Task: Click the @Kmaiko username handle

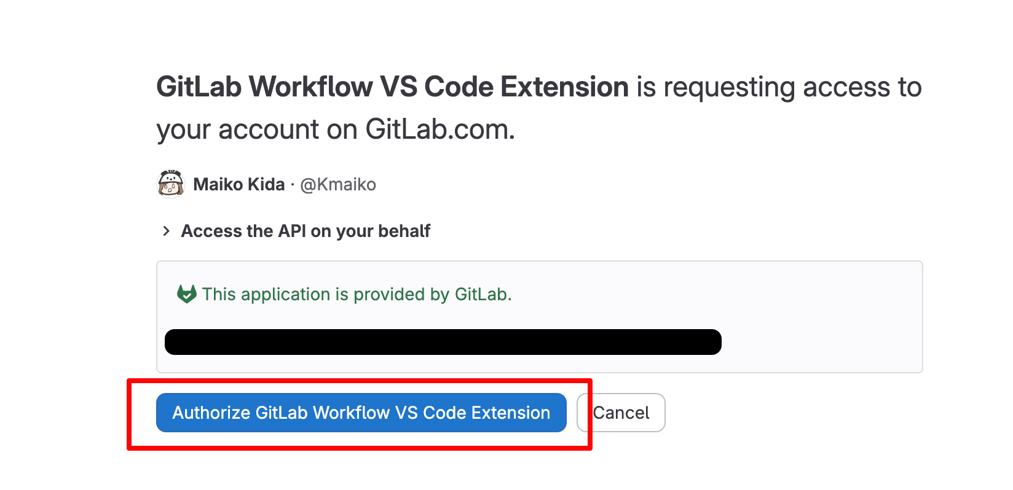Action: (x=338, y=184)
